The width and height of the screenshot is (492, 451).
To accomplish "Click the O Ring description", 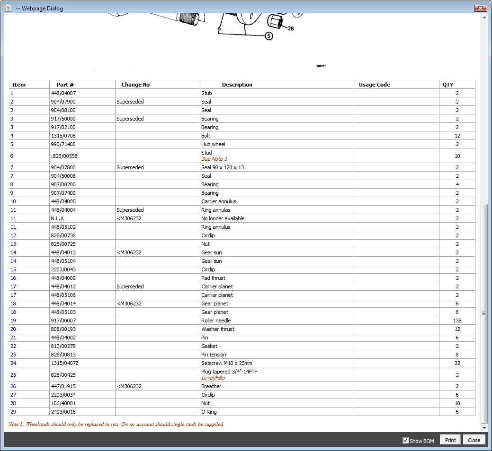I will (209, 412).
